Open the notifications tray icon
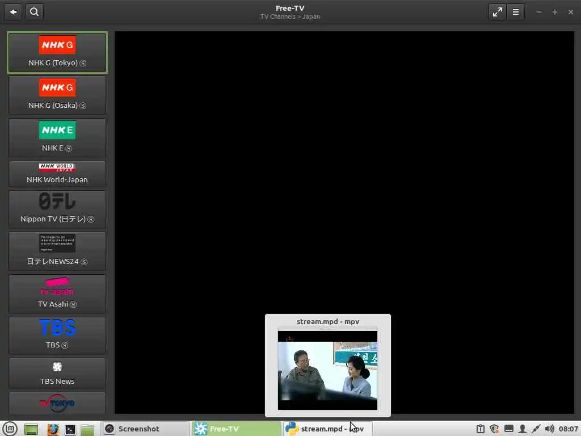Image resolution: width=581 pixels, height=436 pixels. (480, 429)
